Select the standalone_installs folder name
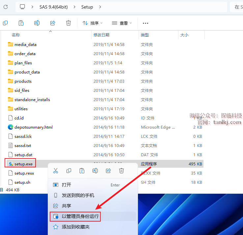The image size is (243, 235). click(32, 100)
